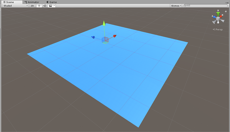The image size is (230, 132).
Task: Click the blue Z-axis move arrow handle
Action: click(x=92, y=37)
